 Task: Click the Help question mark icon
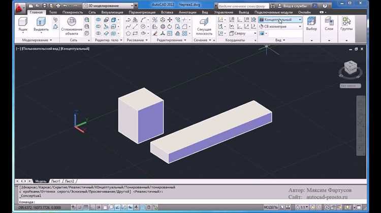coord(325,6)
